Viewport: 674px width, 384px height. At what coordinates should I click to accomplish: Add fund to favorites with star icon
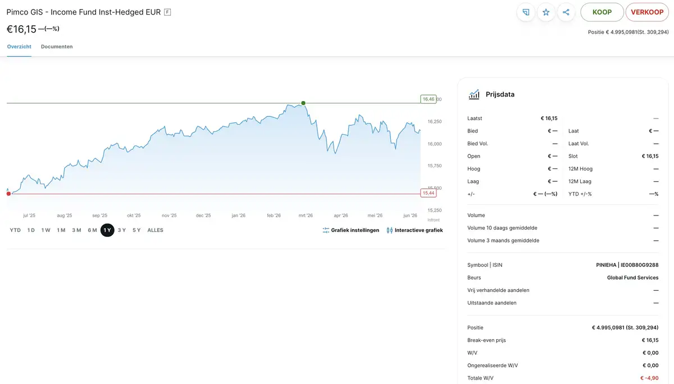click(546, 12)
